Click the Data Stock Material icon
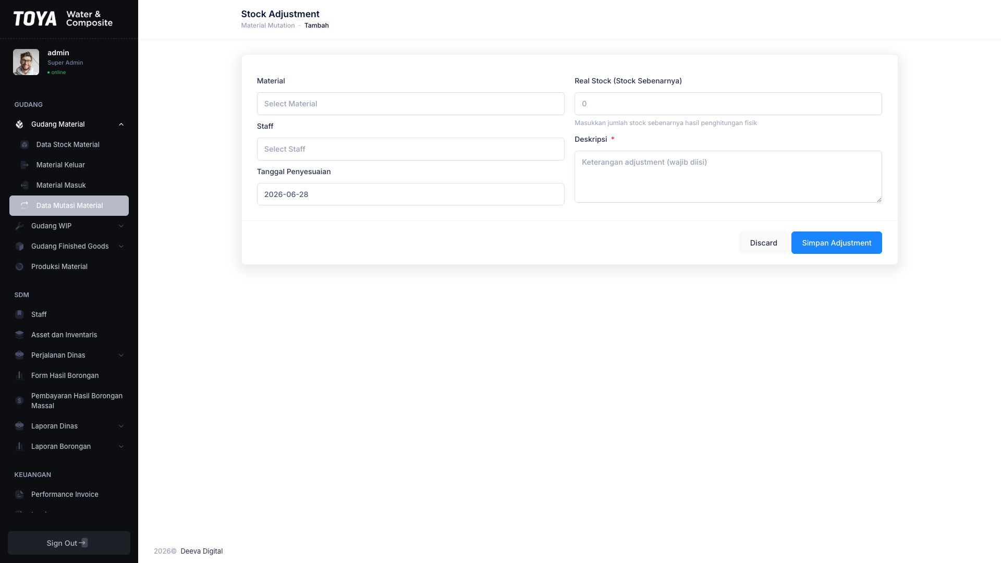1001x563 pixels. point(25,145)
